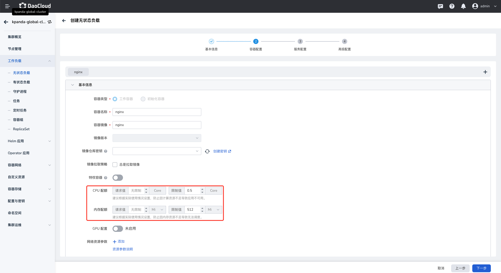The height and width of the screenshot is (273, 501).
Task: Enable the 总是拉取镜像 checkbox
Action: 115,165
